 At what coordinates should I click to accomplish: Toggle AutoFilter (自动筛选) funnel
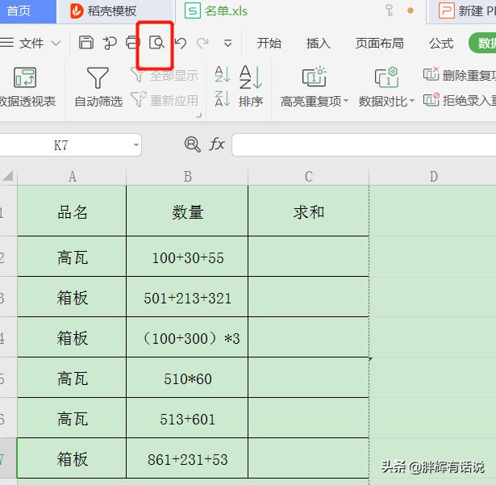coord(98,87)
